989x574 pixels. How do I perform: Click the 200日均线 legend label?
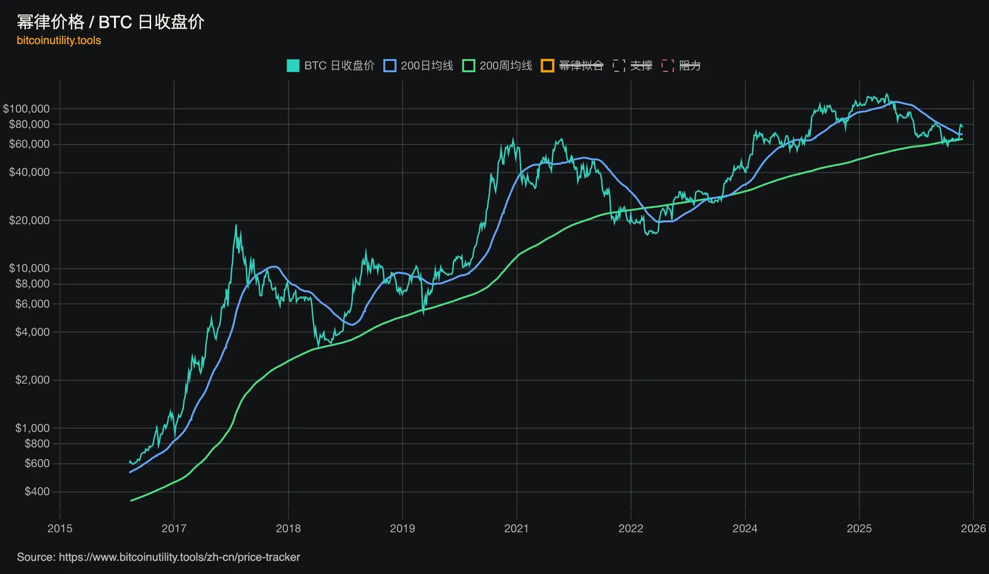click(427, 66)
